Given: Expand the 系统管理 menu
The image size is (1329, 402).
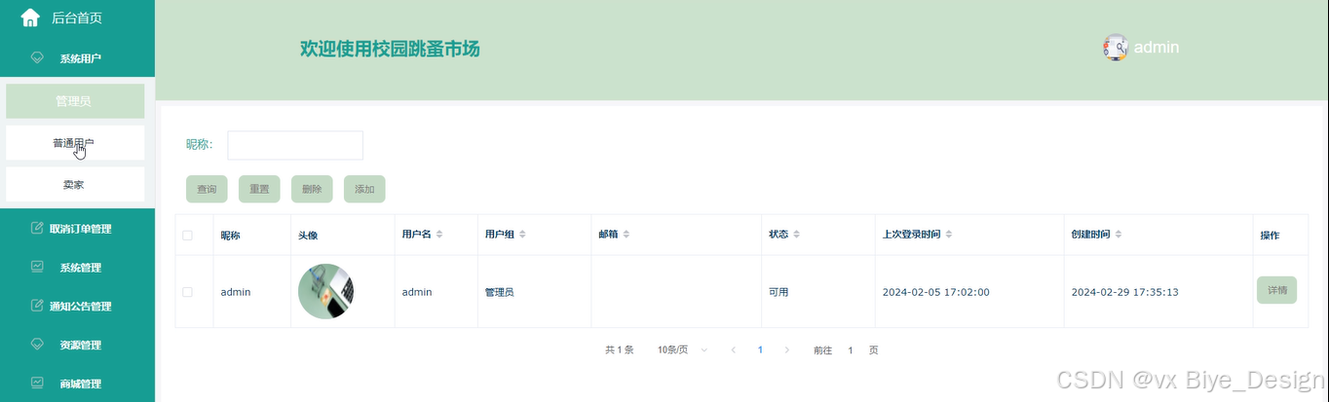Looking at the screenshot, I should pos(77,267).
